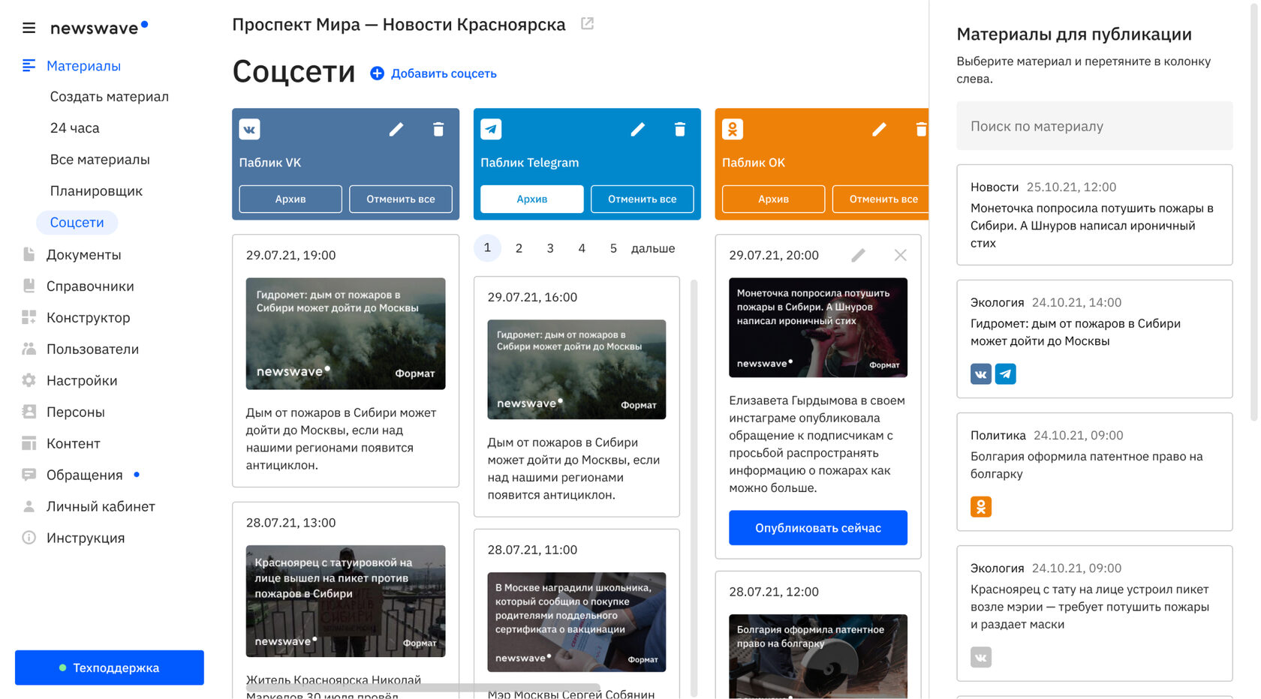1261x699 pixels.
Task: Edit the Паблик OK column
Action: 879,130
